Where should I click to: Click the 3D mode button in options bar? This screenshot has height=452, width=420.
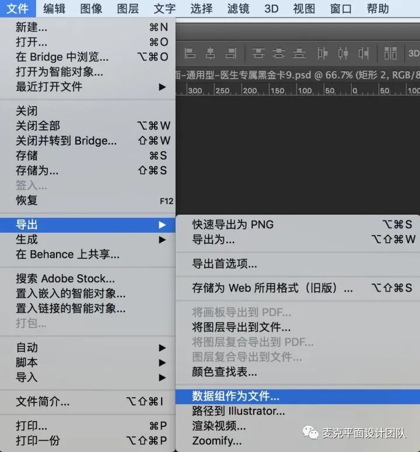[x=414, y=53]
